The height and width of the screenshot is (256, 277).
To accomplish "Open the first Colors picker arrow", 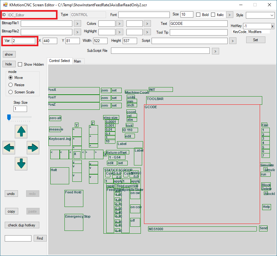I will coord(119,24).
